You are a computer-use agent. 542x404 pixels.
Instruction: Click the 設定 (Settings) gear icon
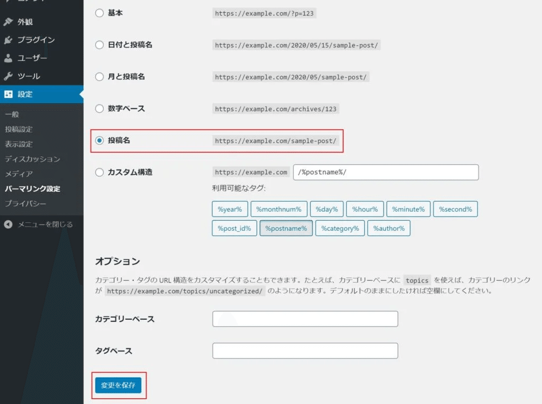[x=8, y=95]
